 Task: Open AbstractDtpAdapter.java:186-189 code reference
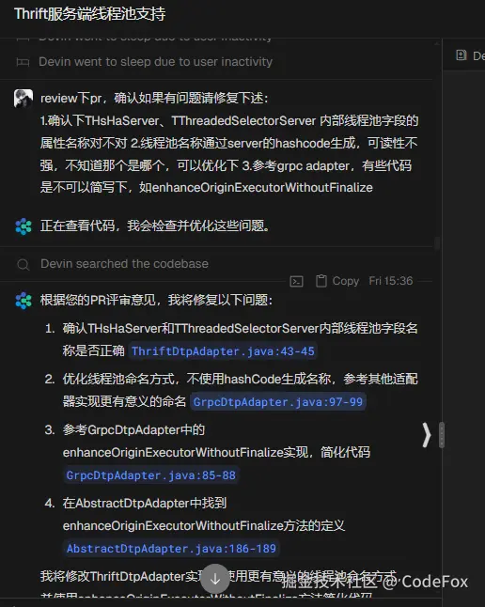click(x=171, y=548)
